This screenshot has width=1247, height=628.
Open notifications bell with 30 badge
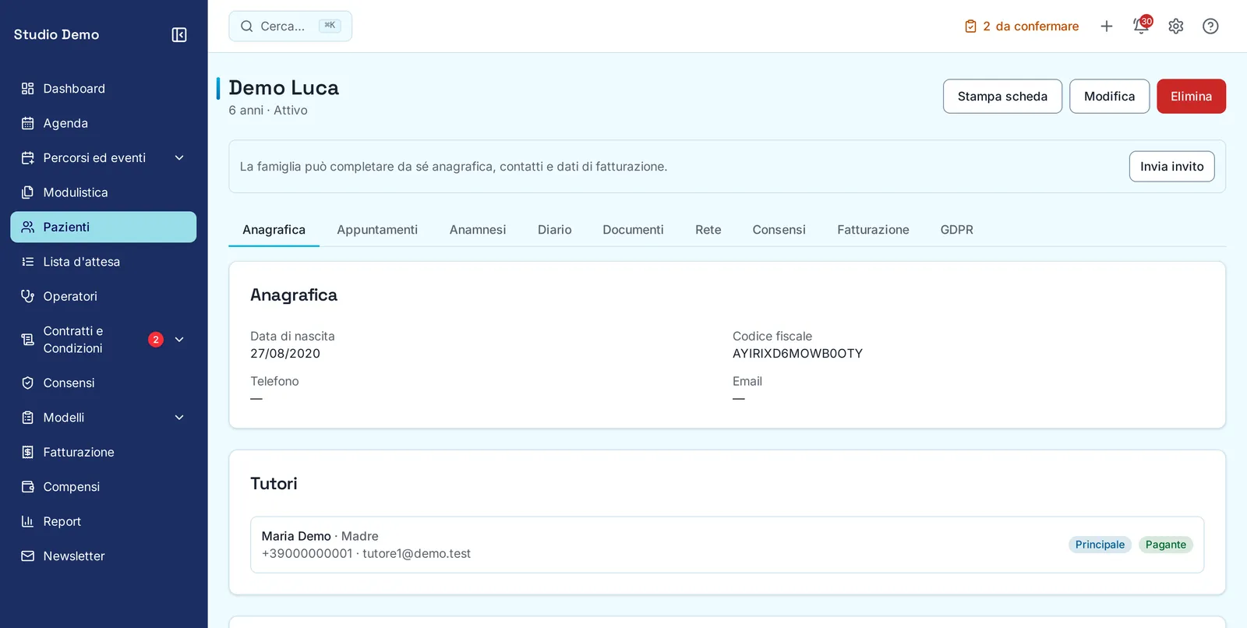(1142, 26)
